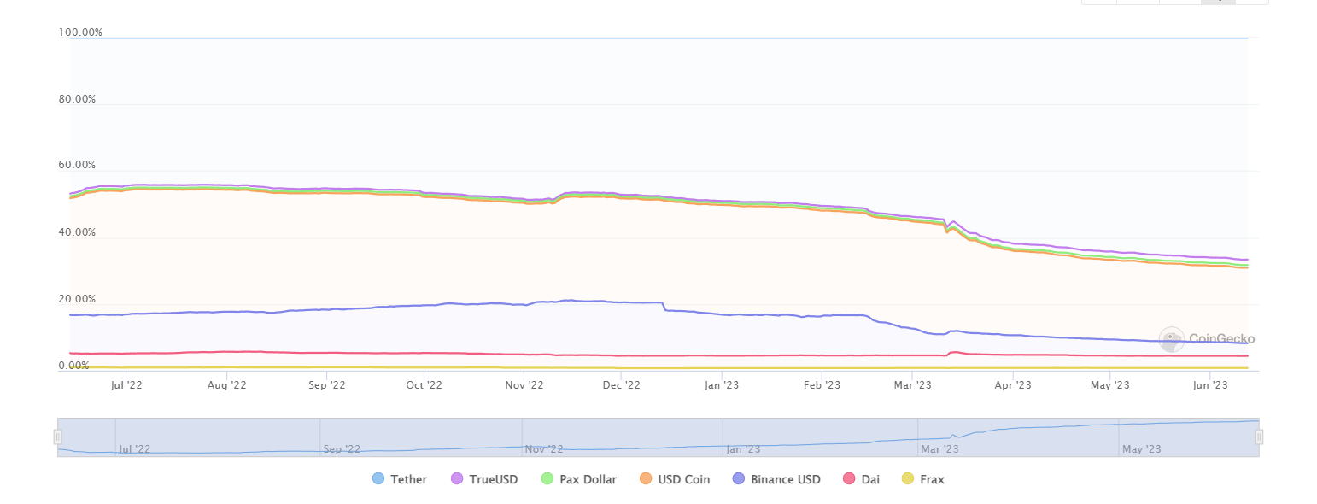Image resolution: width=1317 pixels, height=504 pixels.
Task: Click the TrueUSD line spike after Mar '23
Action: pyautogui.click(x=952, y=221)
